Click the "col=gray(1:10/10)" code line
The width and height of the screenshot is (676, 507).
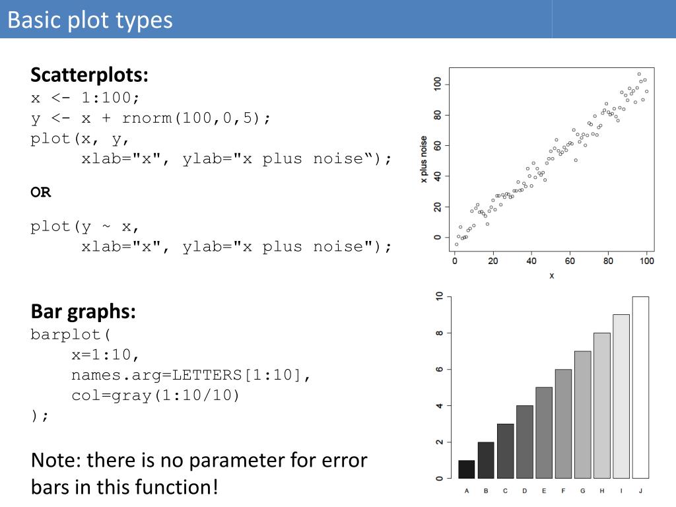pyautogui.click(x=155, y=395)
